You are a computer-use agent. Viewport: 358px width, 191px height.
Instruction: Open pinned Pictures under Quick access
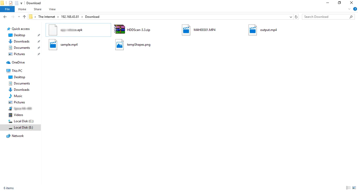tap(17, 54)
